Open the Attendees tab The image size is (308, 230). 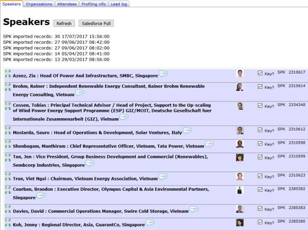click(67, 4)
